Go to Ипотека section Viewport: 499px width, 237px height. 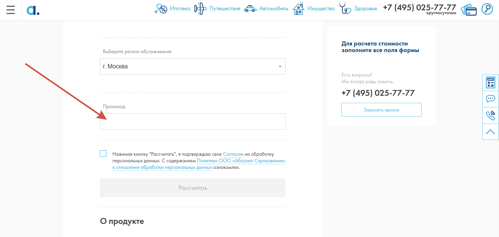tap(180, 8)
